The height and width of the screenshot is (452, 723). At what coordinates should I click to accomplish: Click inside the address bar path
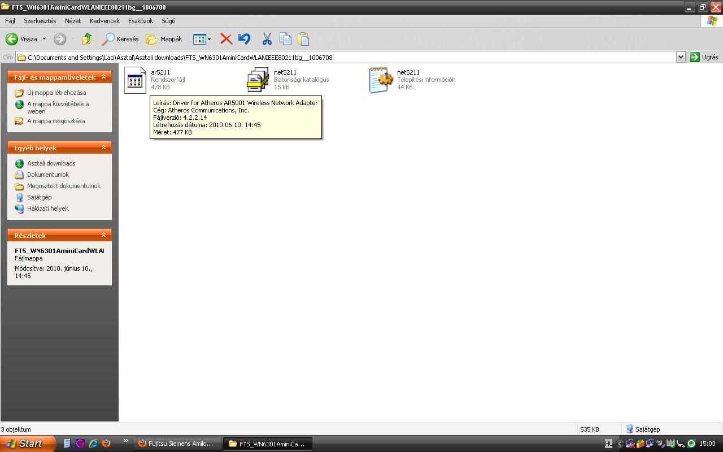[346, 57]
